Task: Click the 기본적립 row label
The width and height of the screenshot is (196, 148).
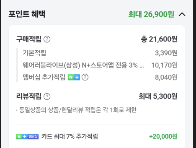Action: pyautogui.click(x=34, y=53)
